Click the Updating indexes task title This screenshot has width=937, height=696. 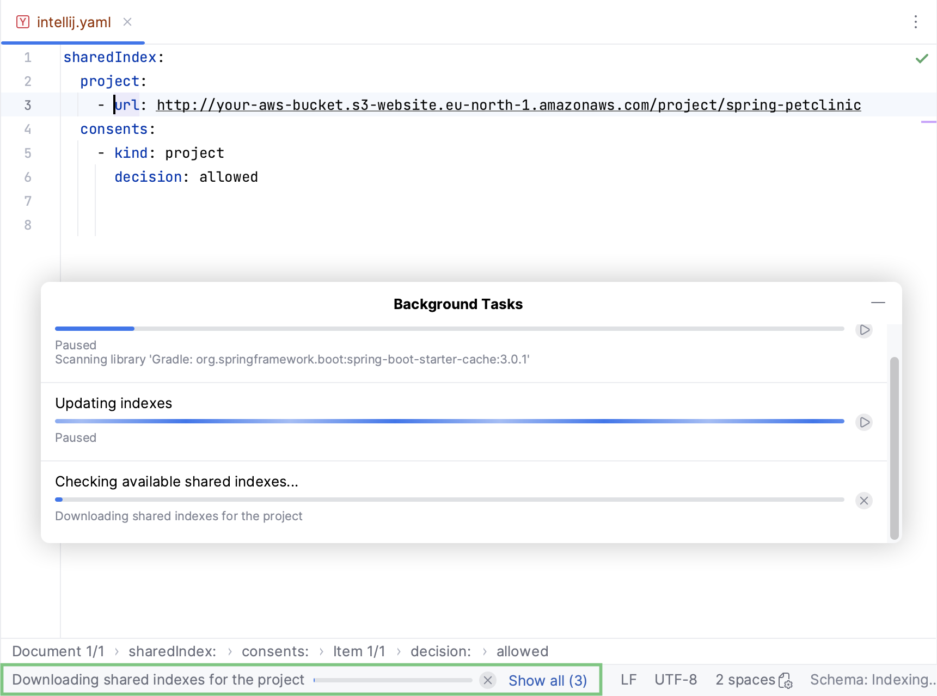(113, 403)
